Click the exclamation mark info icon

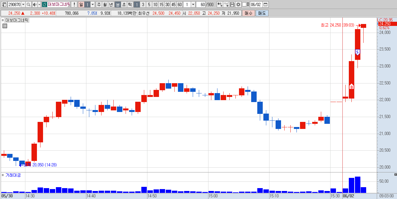click(x=74, y=4)
